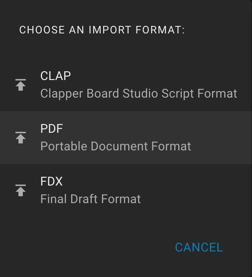Click the import icon beside PDF
The width and height of the screenshot is (252, 277).
click(21, 138)
